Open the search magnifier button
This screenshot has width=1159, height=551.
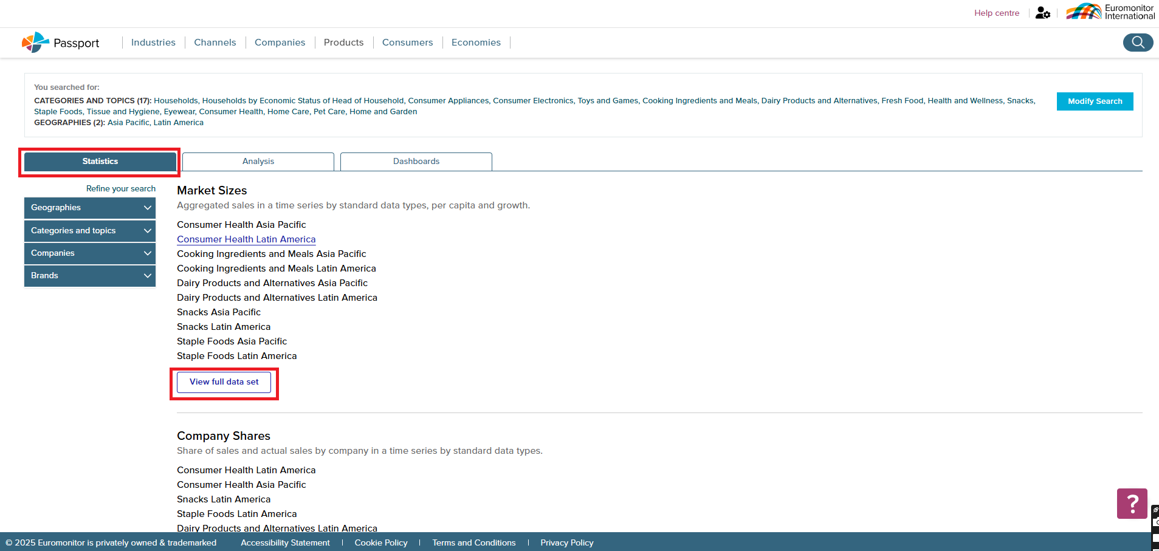1138,43
